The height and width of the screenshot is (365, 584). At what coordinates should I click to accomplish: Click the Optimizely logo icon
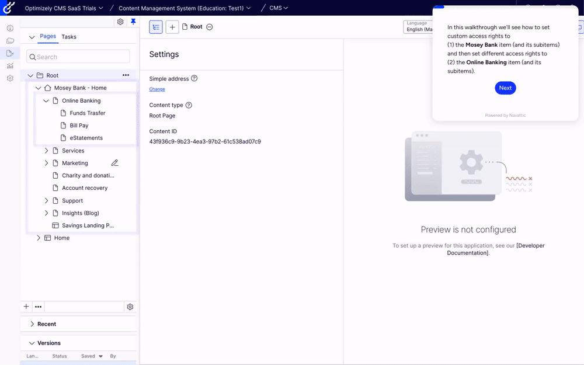[x=9, y=8]
